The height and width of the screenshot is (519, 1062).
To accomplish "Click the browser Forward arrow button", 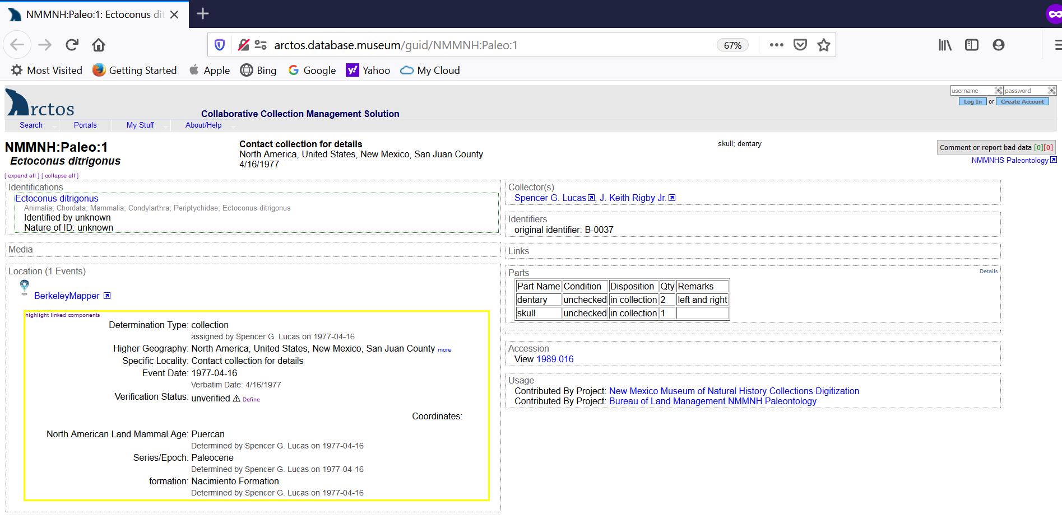I will coord(45,45).
